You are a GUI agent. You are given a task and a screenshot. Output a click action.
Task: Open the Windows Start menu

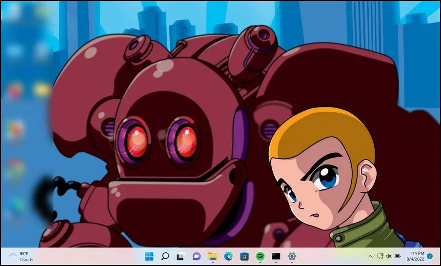[x=149, y=256]
